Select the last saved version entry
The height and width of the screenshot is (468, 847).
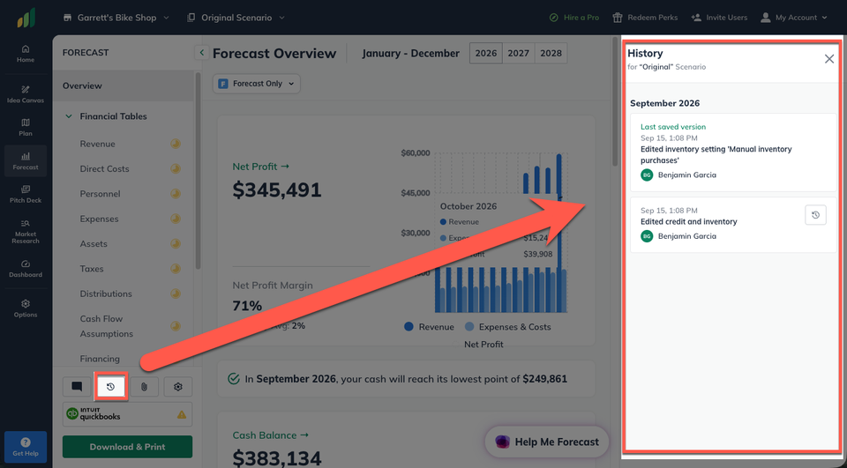coord(733,152)
